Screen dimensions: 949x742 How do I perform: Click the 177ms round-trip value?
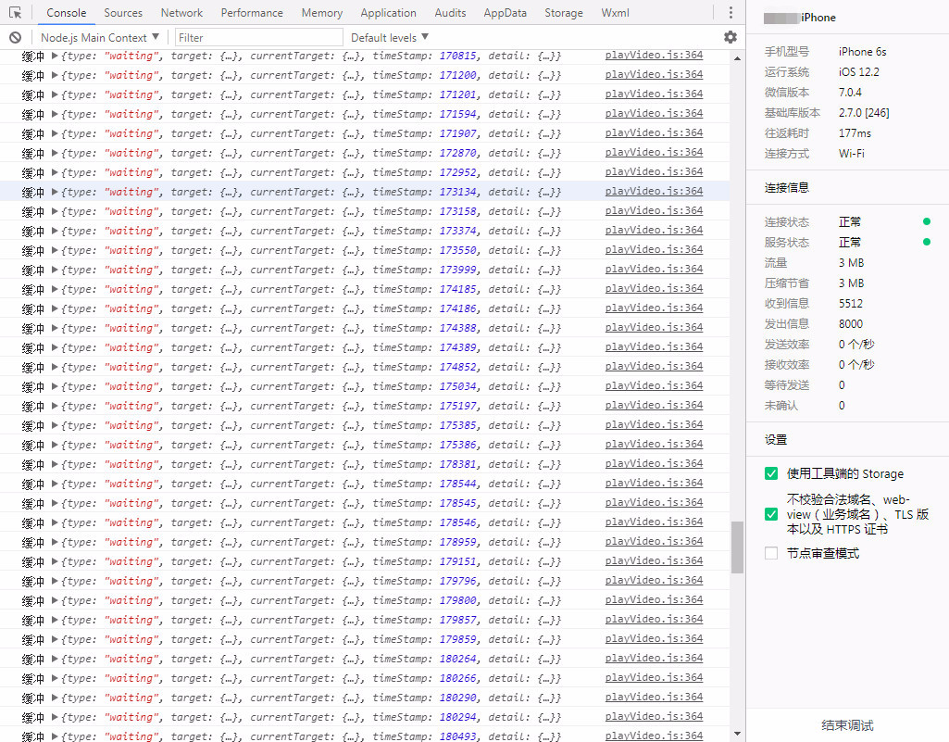point(855,133)
